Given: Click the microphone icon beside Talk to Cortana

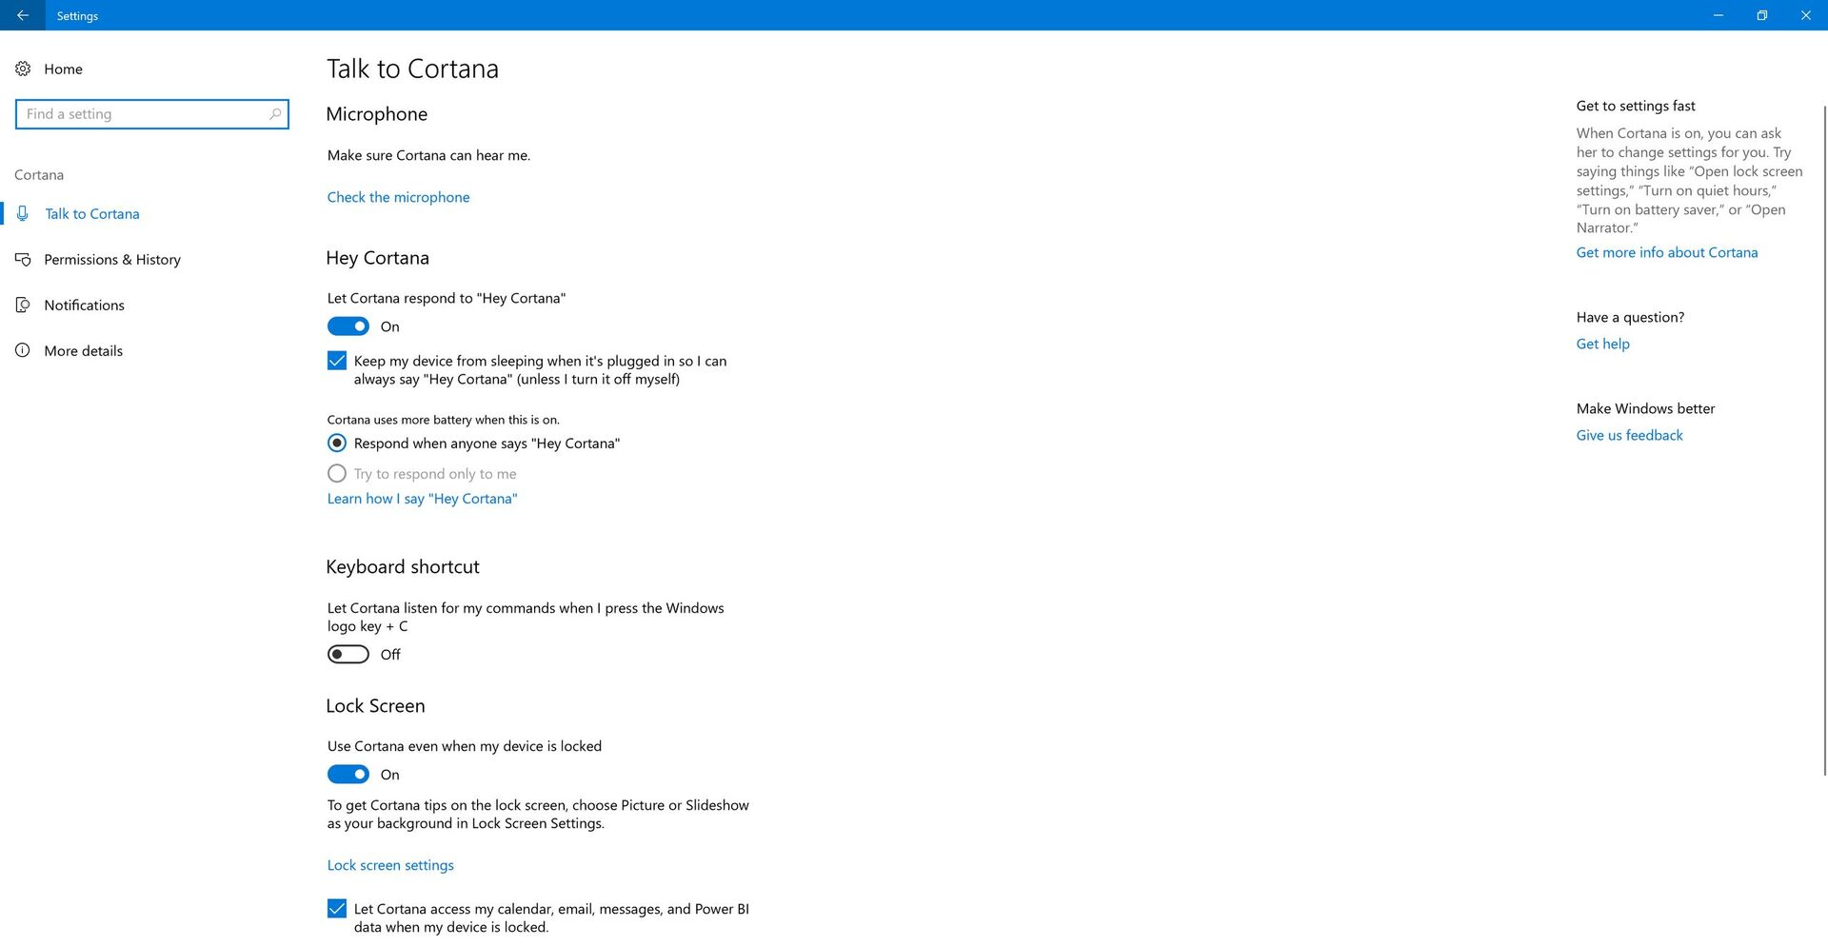Looking at the screenshot, I should [23, 213].
